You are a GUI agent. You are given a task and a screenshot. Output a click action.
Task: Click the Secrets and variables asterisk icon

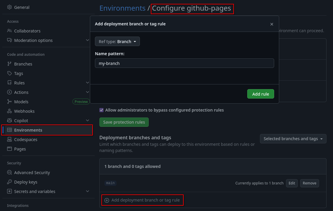coord(9,191)
